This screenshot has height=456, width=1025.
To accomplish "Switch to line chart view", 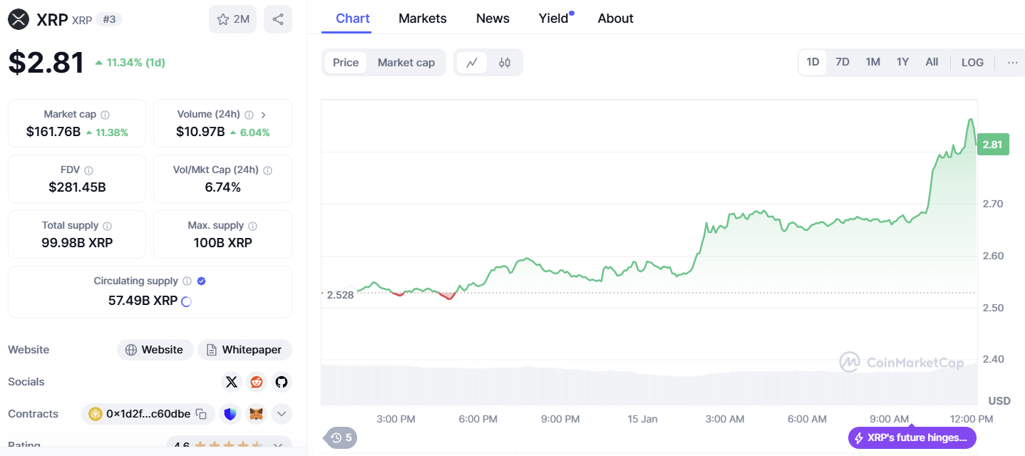I will click(472, 63).
